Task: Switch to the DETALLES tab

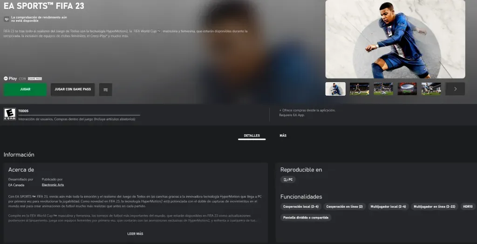Action: coord(252,136)
